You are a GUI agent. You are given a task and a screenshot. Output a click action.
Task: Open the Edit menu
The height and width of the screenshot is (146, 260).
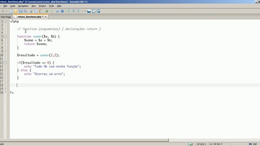click(x=5, y=6)
